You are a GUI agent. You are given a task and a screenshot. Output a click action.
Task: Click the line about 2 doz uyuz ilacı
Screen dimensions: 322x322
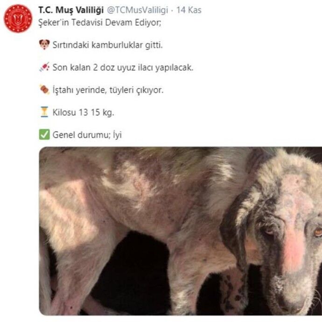pyautogui.click(x=123, y=67)
